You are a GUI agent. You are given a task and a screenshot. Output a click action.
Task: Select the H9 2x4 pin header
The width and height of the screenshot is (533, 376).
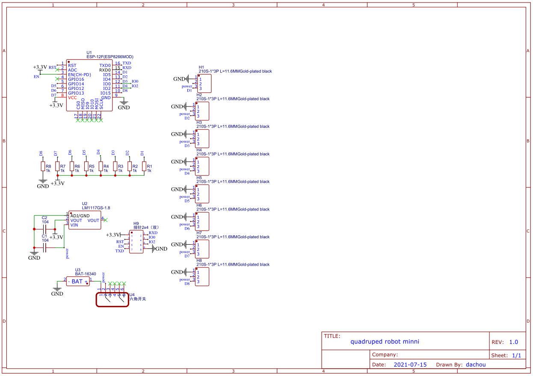click(x=136, y=243)
